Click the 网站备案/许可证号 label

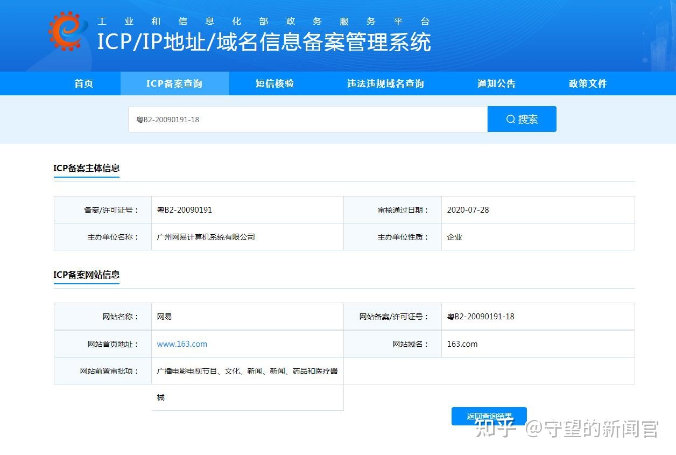(x=394, y=317)
